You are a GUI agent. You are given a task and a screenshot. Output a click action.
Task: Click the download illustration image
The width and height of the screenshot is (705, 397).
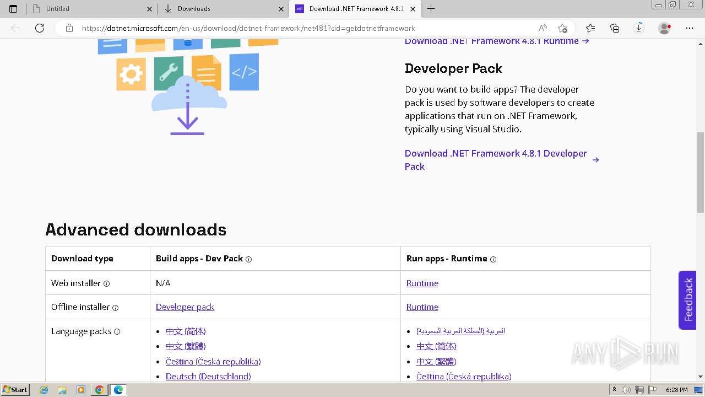(x=188, y=87)
